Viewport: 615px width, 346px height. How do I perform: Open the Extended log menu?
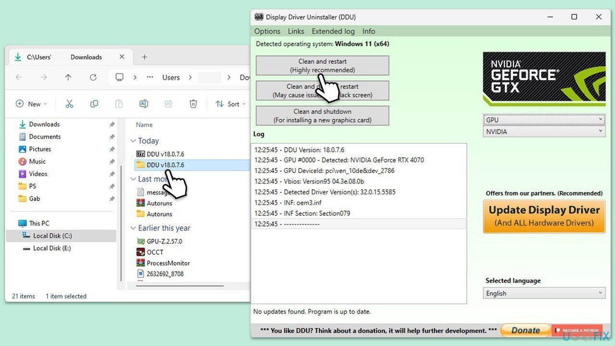333,31
